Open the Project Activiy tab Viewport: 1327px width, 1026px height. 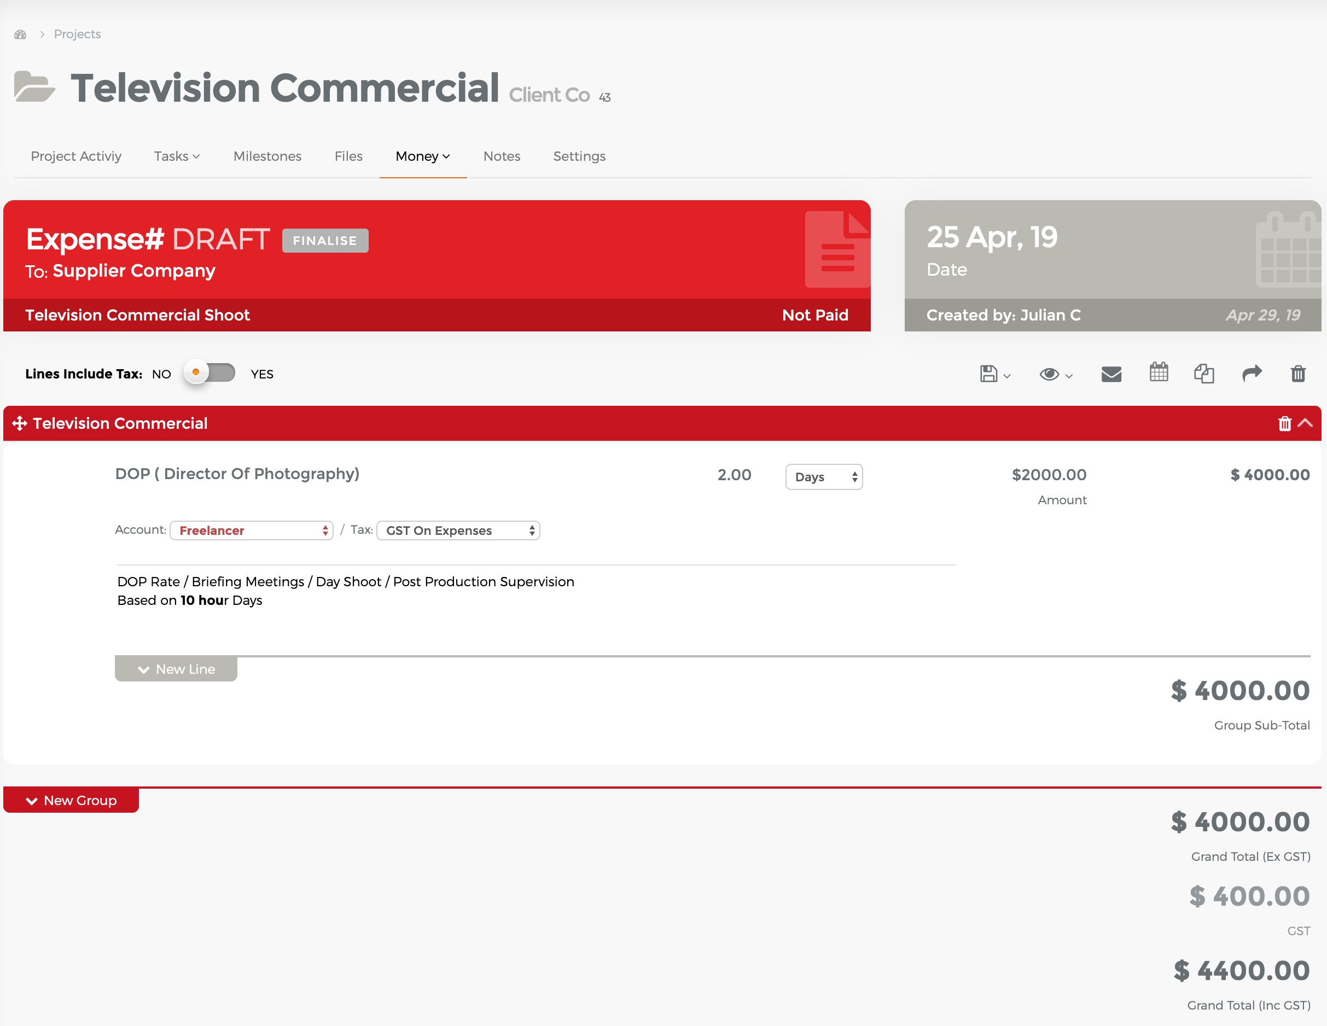(x=76, y=156)
